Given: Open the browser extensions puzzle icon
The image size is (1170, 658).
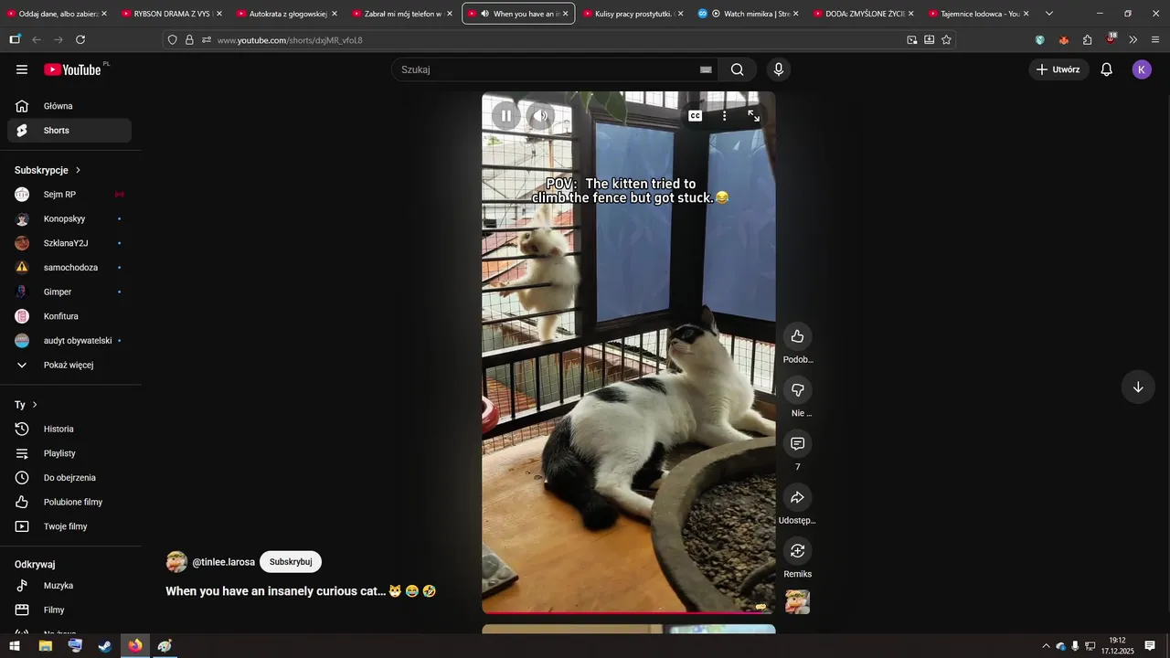Looking at the screenshot, I should (1087, 40).
